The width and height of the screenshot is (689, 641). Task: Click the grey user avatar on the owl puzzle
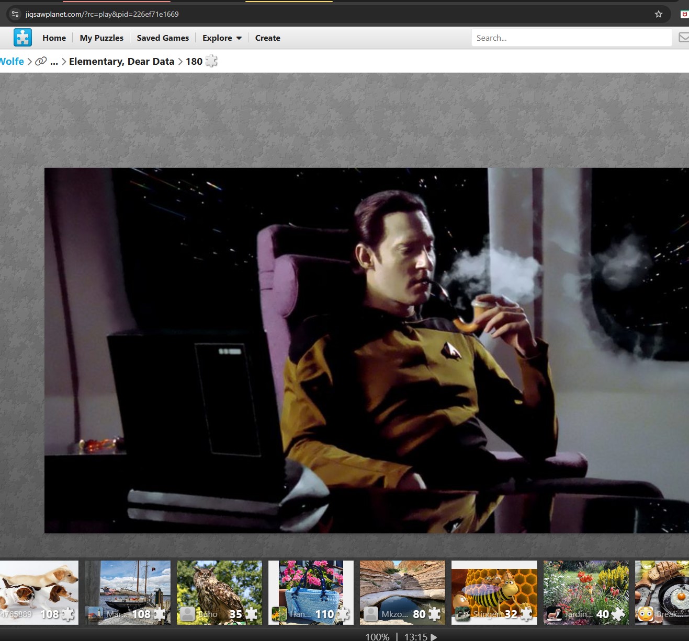coord(188,614)
